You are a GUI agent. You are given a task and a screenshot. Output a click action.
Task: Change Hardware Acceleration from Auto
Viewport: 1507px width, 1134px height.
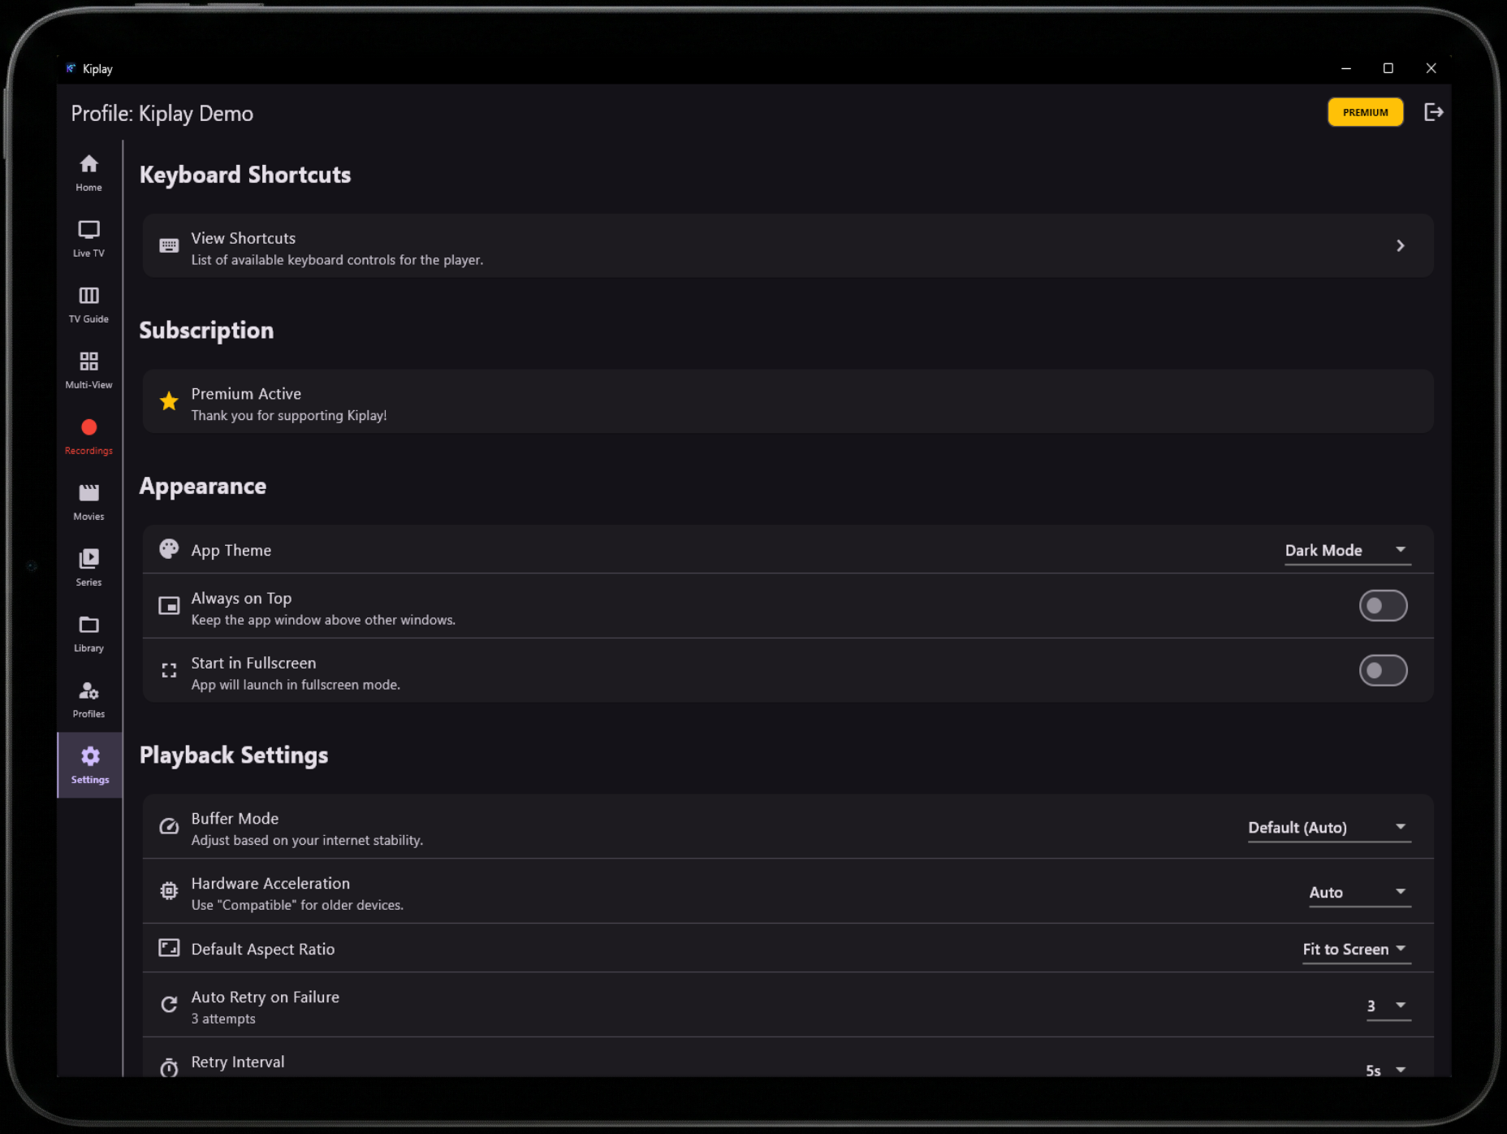click(x=1358, y=892)
